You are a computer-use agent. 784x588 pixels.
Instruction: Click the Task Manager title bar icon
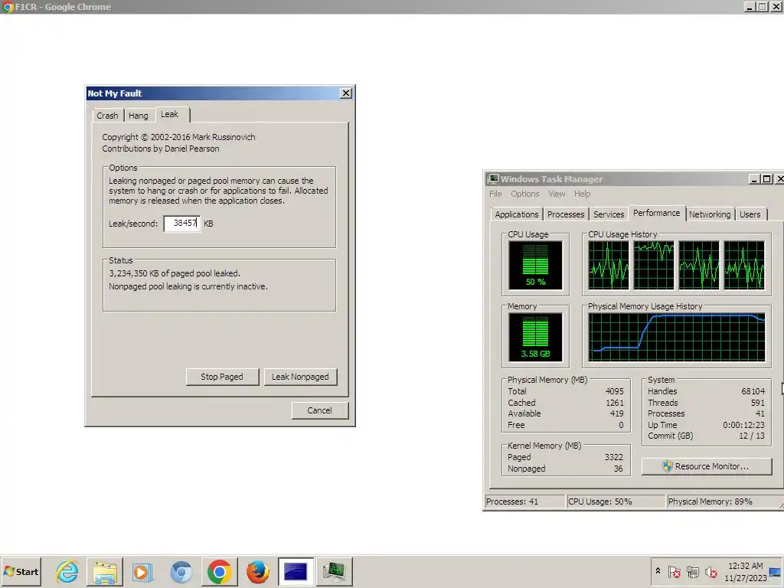[x=493, y=178]
